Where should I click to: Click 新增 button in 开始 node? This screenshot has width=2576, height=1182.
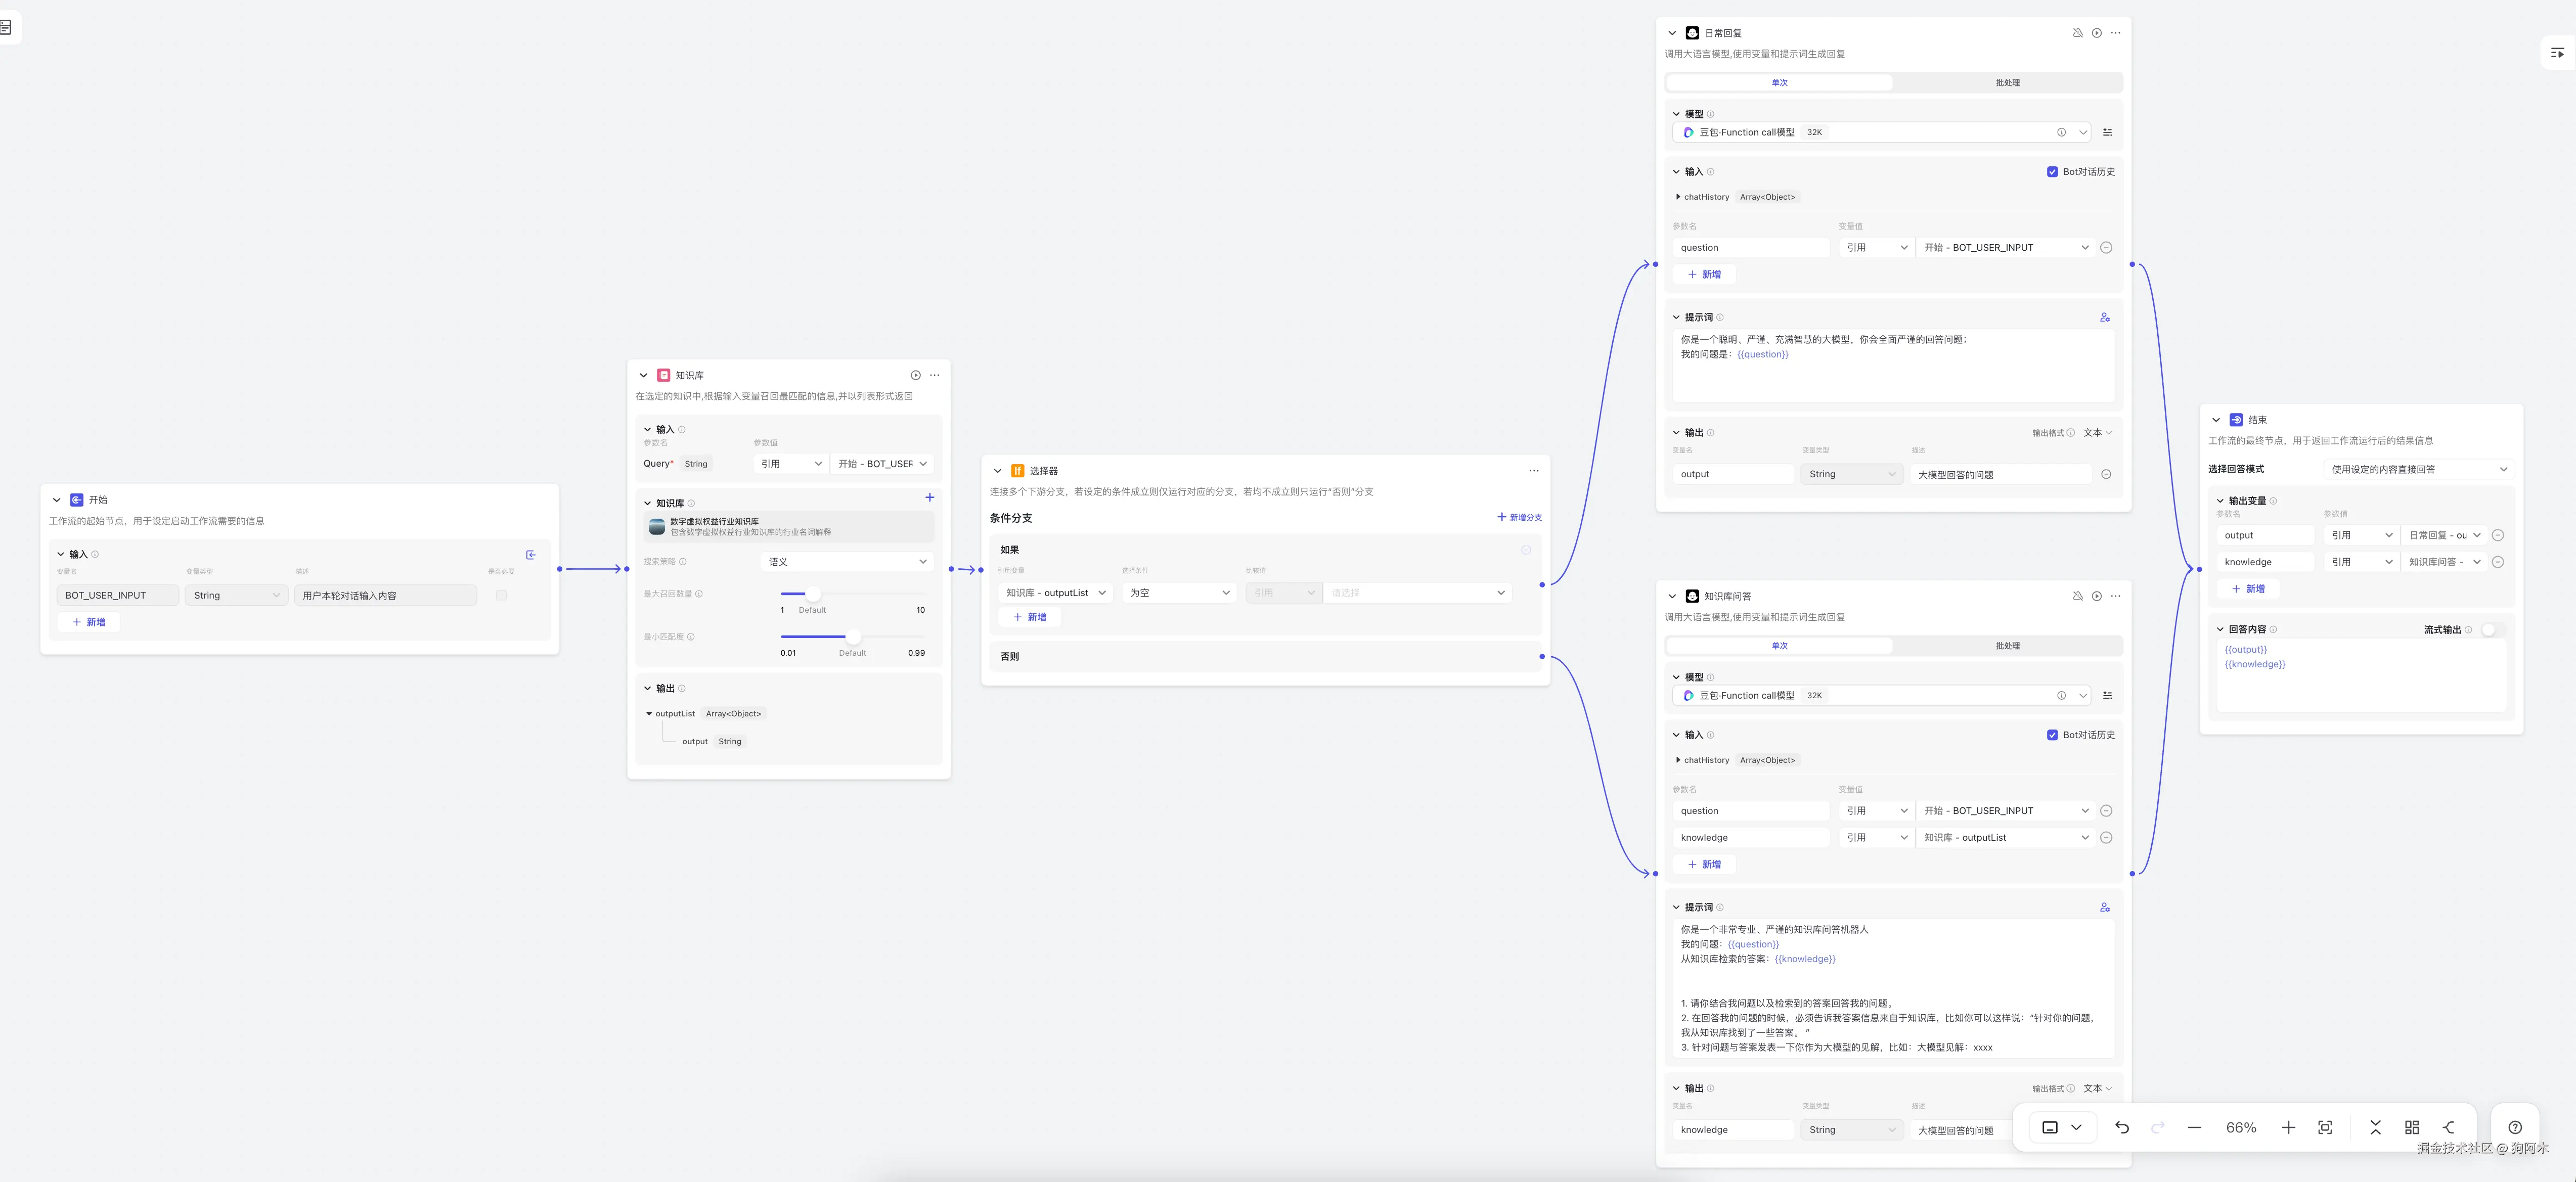[x=89, y=622]
